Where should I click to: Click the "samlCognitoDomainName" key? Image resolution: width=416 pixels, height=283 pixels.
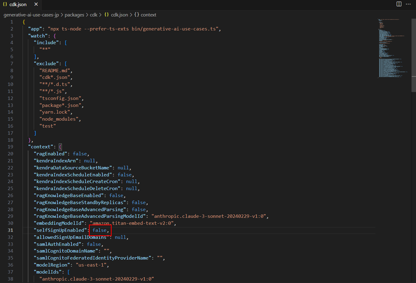coord(66,251)
